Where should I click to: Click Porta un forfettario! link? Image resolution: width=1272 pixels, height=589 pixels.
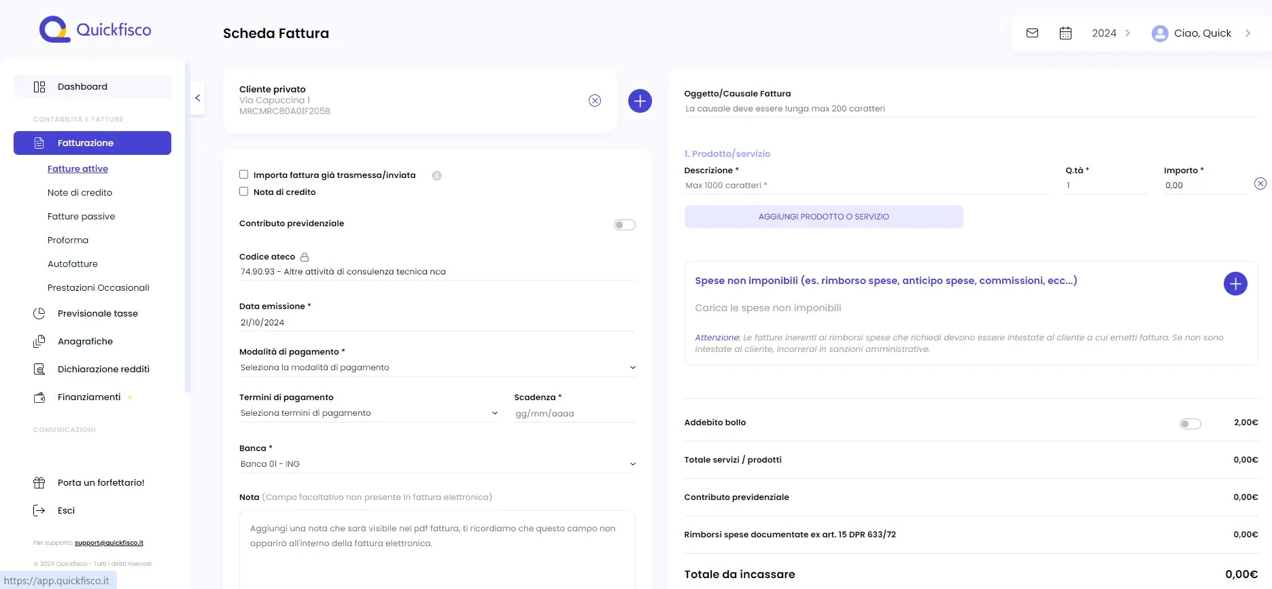pos(101,483)
